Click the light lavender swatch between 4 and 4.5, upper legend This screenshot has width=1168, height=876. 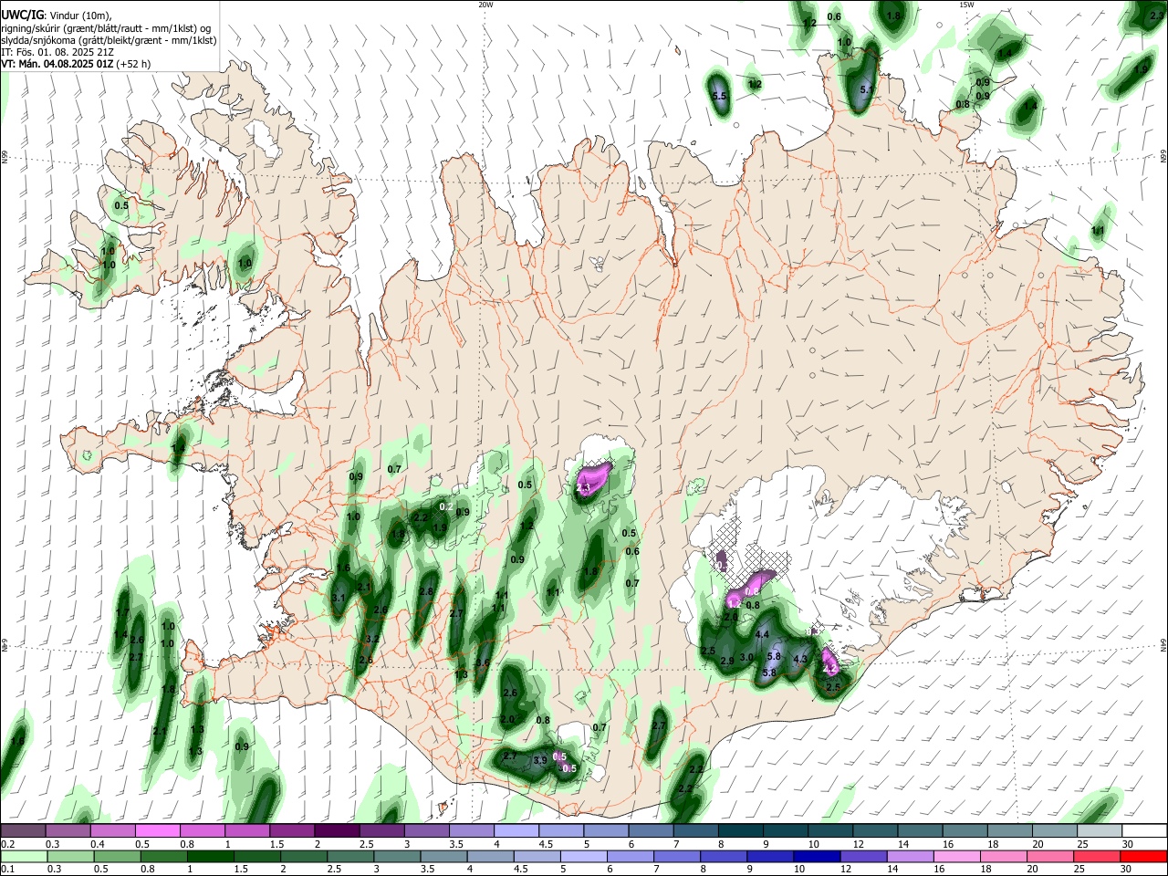[x=516, y=830]
